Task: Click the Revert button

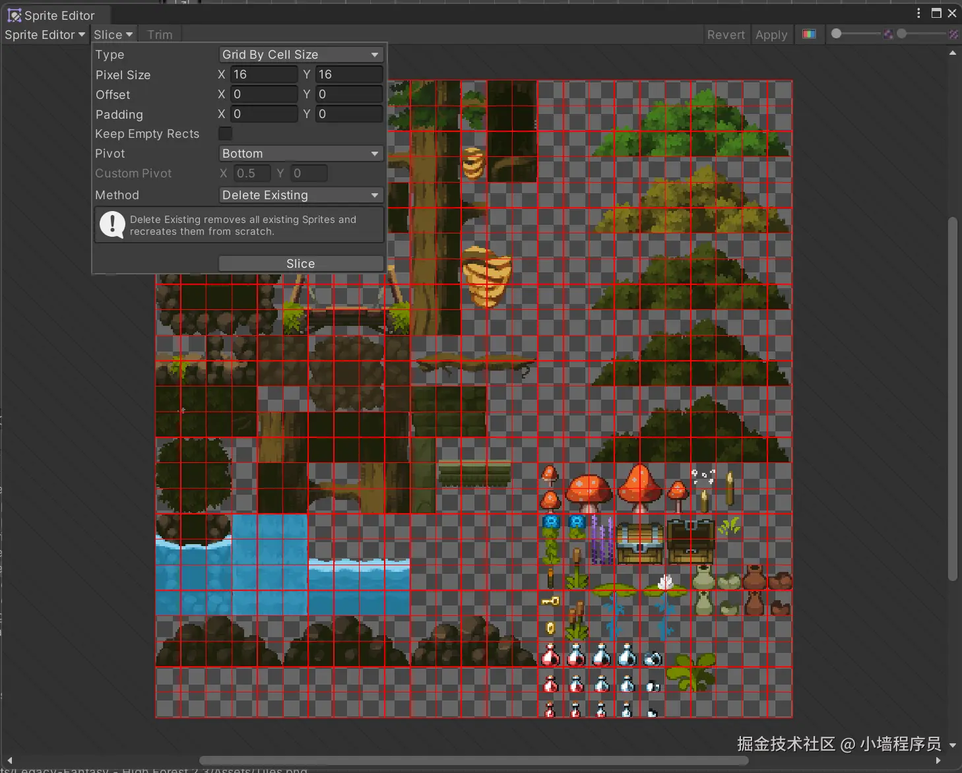Action: pyautogui.click(x=726, y=35)
